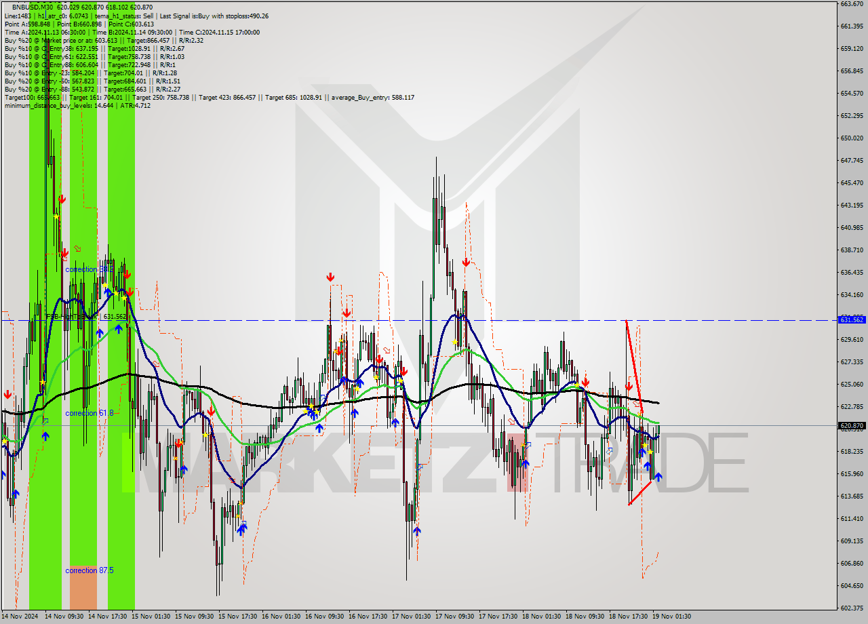Click the '15 Nov 01:30' time label
Screen dimensions: 868x624
(x=151, y=617)
